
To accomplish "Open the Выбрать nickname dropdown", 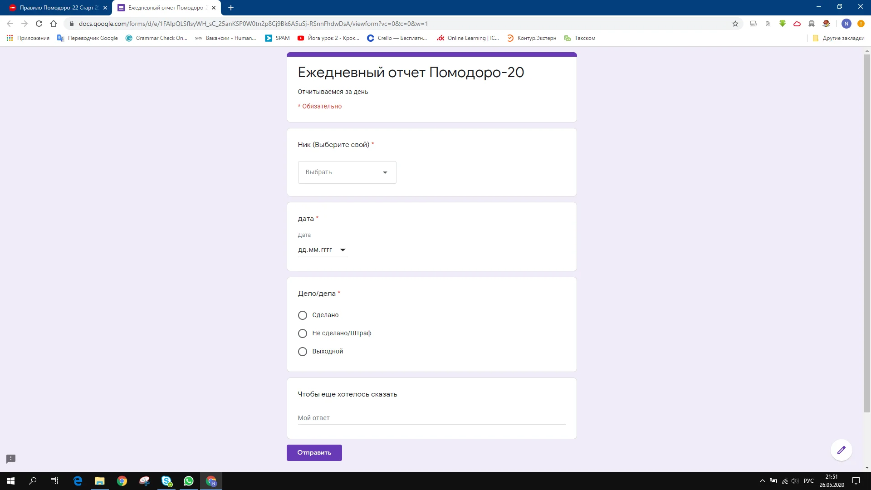I will coord(347,172).
